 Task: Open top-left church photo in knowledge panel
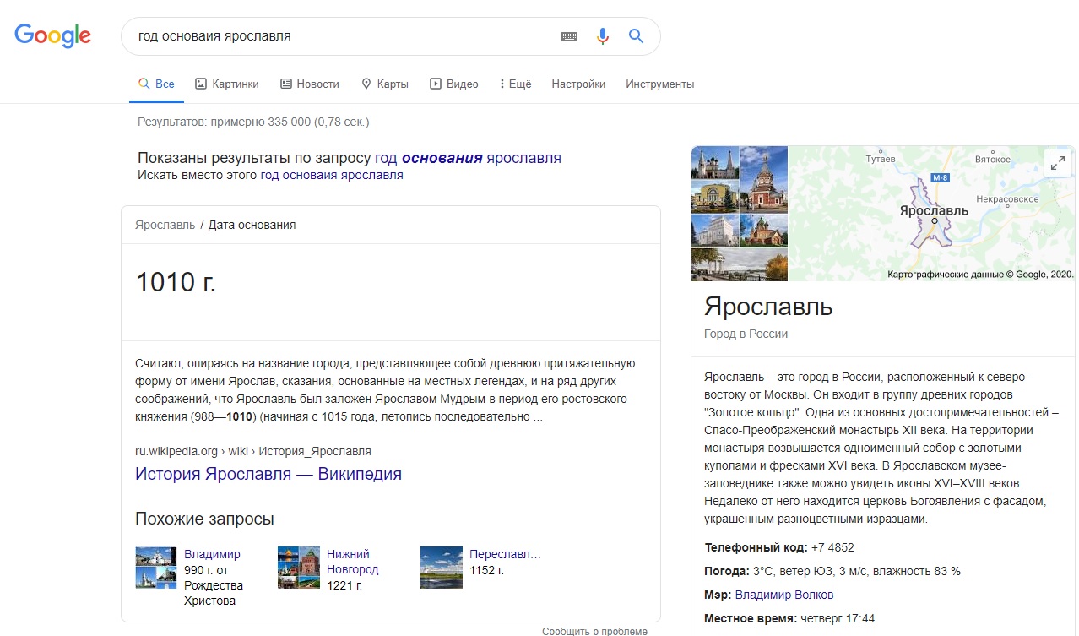click(x=715, y=163)
